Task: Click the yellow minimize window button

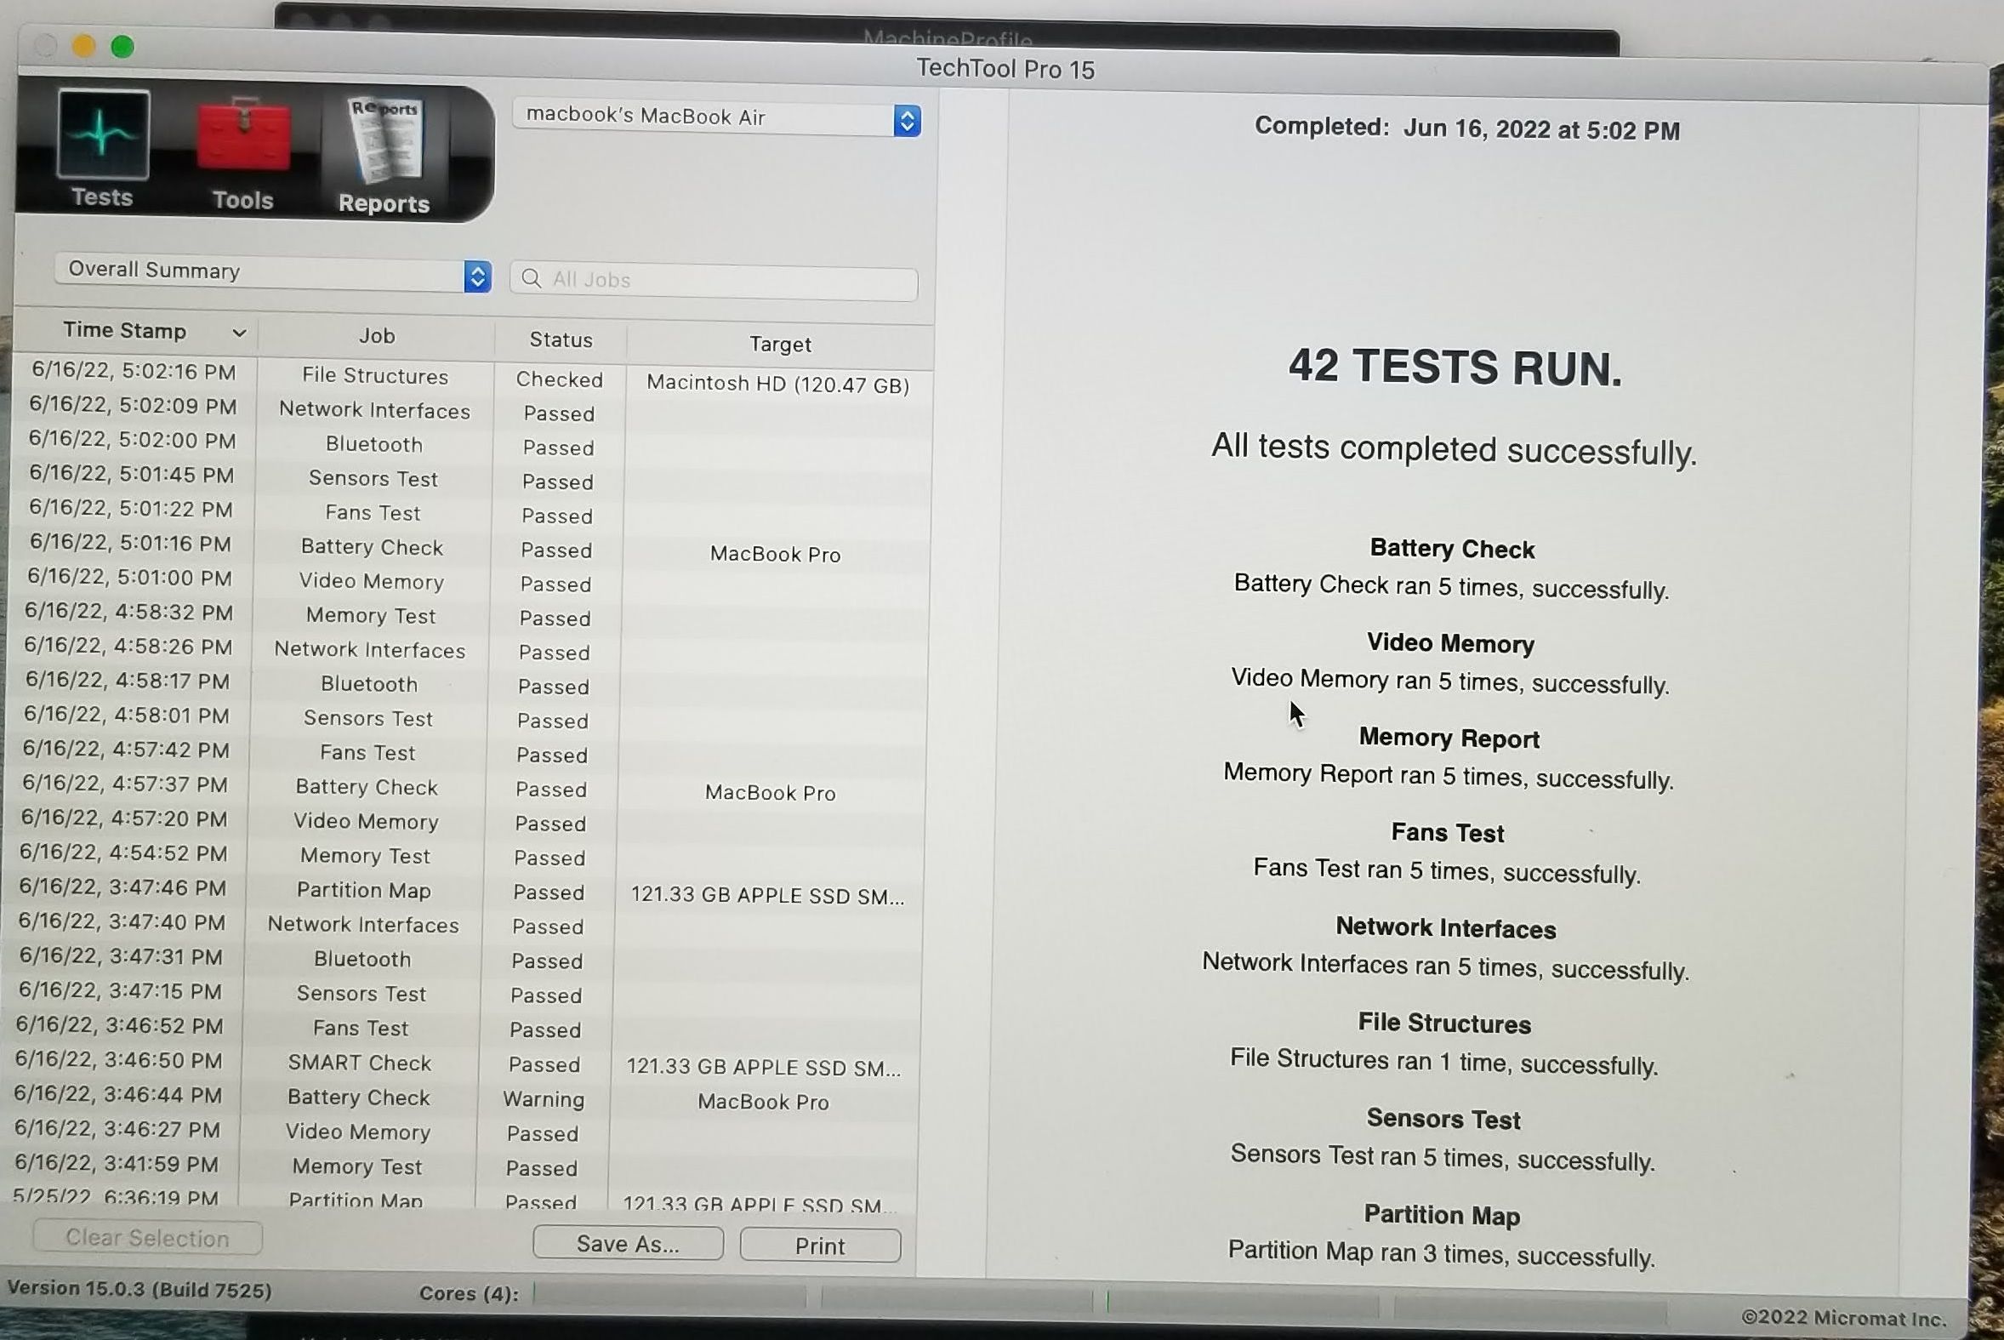Action: coord(83,46)
